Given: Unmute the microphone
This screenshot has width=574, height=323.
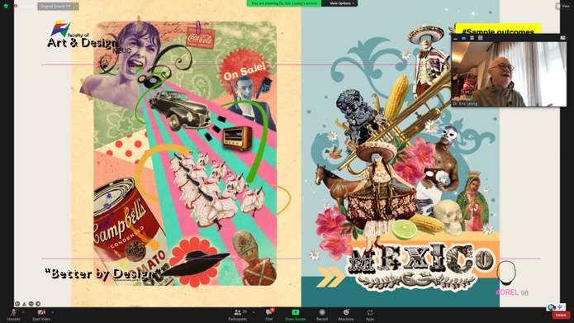Looking at the screenshot, I should [13, 314].
